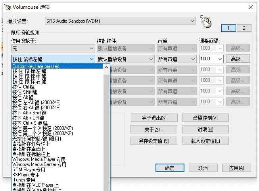Select Windows Media Player 专用 option
Viewport: 259px width, 191px height.
pyautogui.click(x=58, y=159)
